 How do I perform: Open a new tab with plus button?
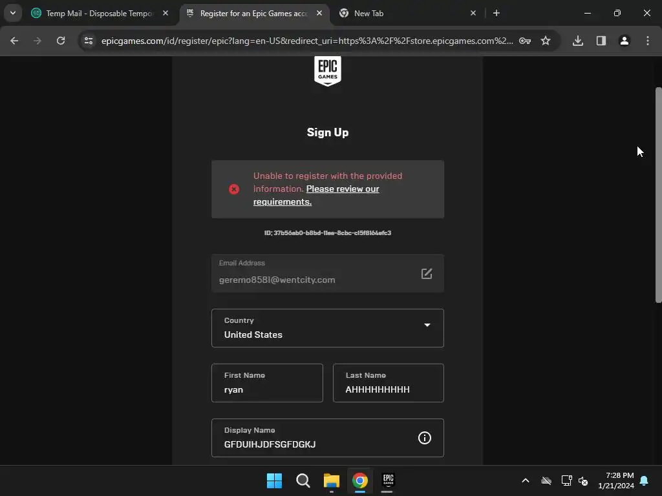coord(496,13)
